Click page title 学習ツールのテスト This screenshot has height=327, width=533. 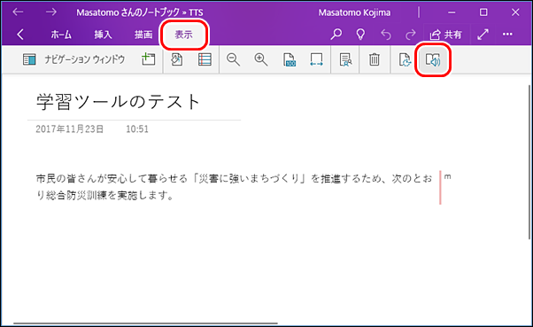click(x=119, y=102)
